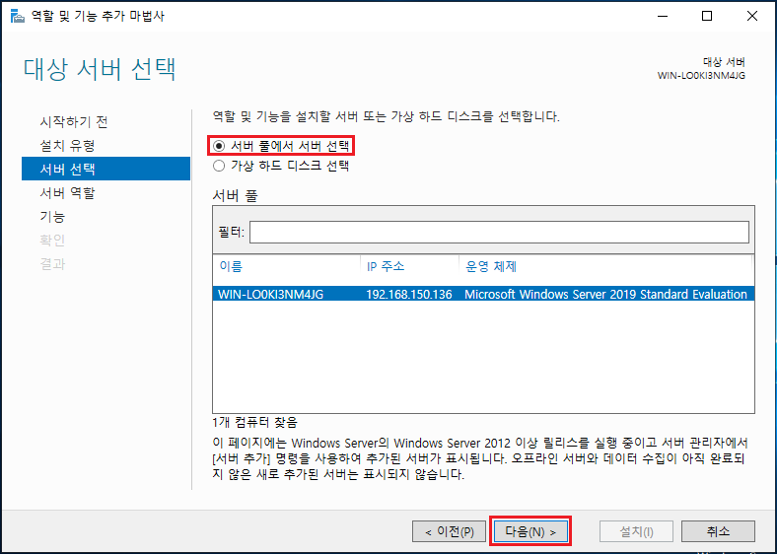Click the '1개 컴퓨터 찾음' status text
777x554 pixels.
pyautogui.click(x=254, y=423)
